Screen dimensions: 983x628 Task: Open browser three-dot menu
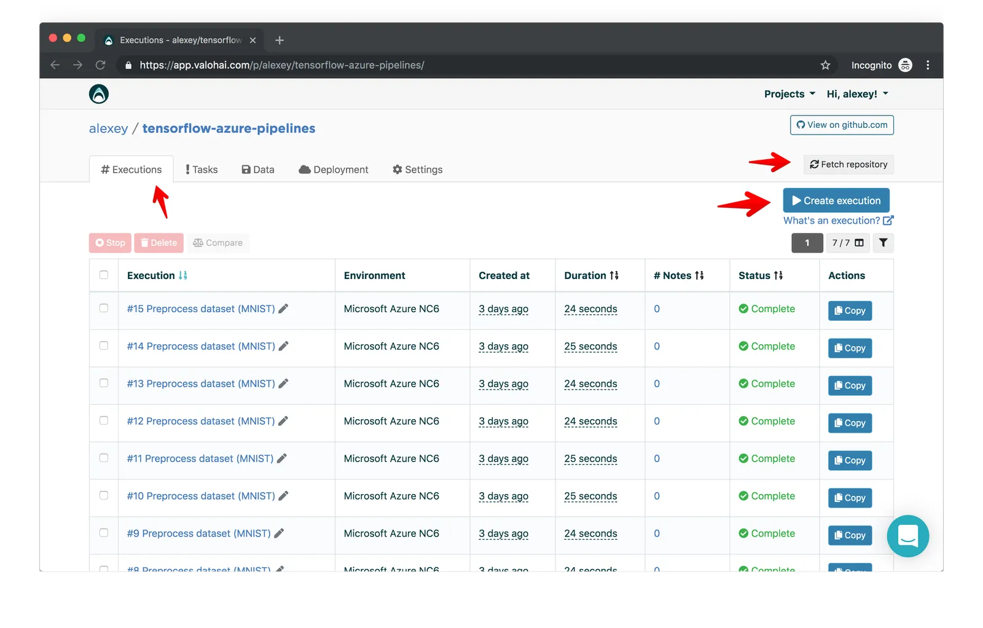click(928, 65)
